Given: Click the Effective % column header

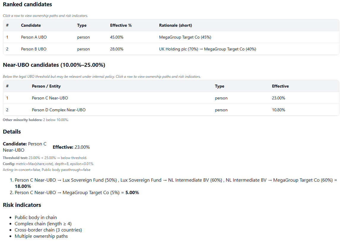Looking at the screenshot, I should coord(121,25).
